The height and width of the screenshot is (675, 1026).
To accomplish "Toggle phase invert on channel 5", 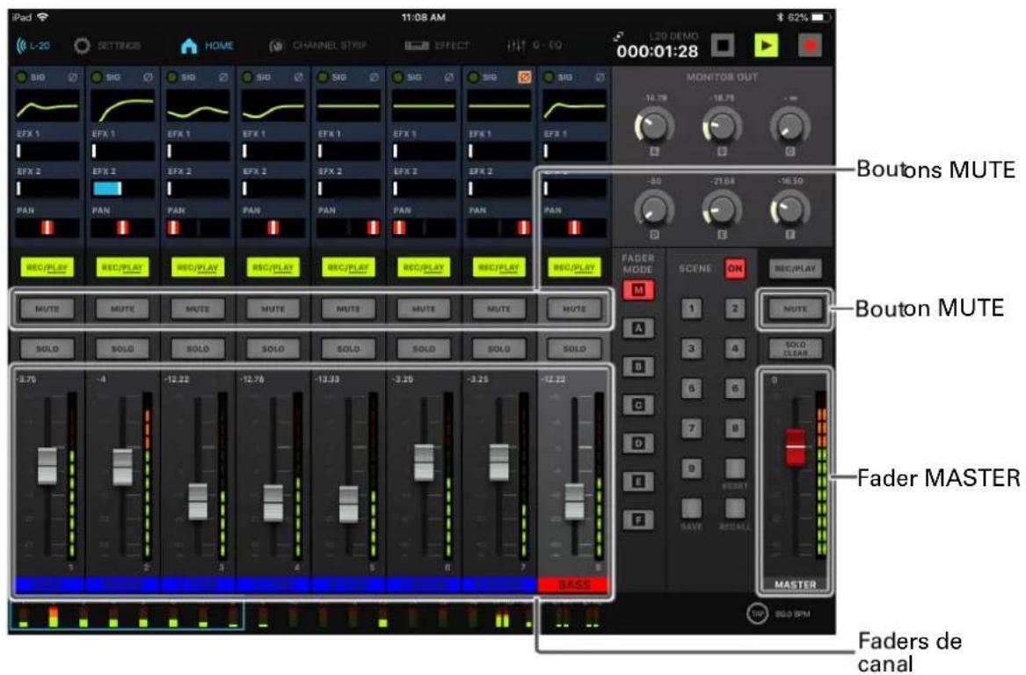I will pyautogui.click(x=374, y=77).
